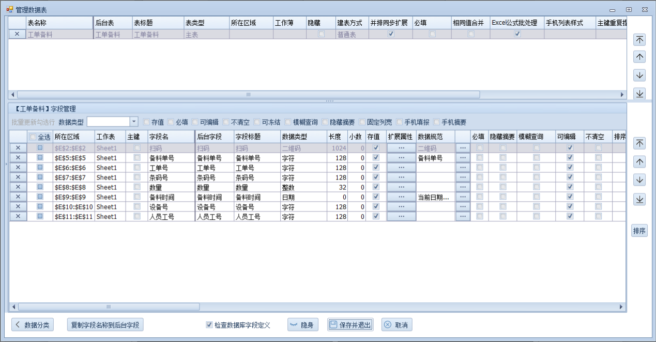Click move-down arrow beside the upper table list
Screen dimensions: 656x342
pyautogui.click(x=639, y=75)
